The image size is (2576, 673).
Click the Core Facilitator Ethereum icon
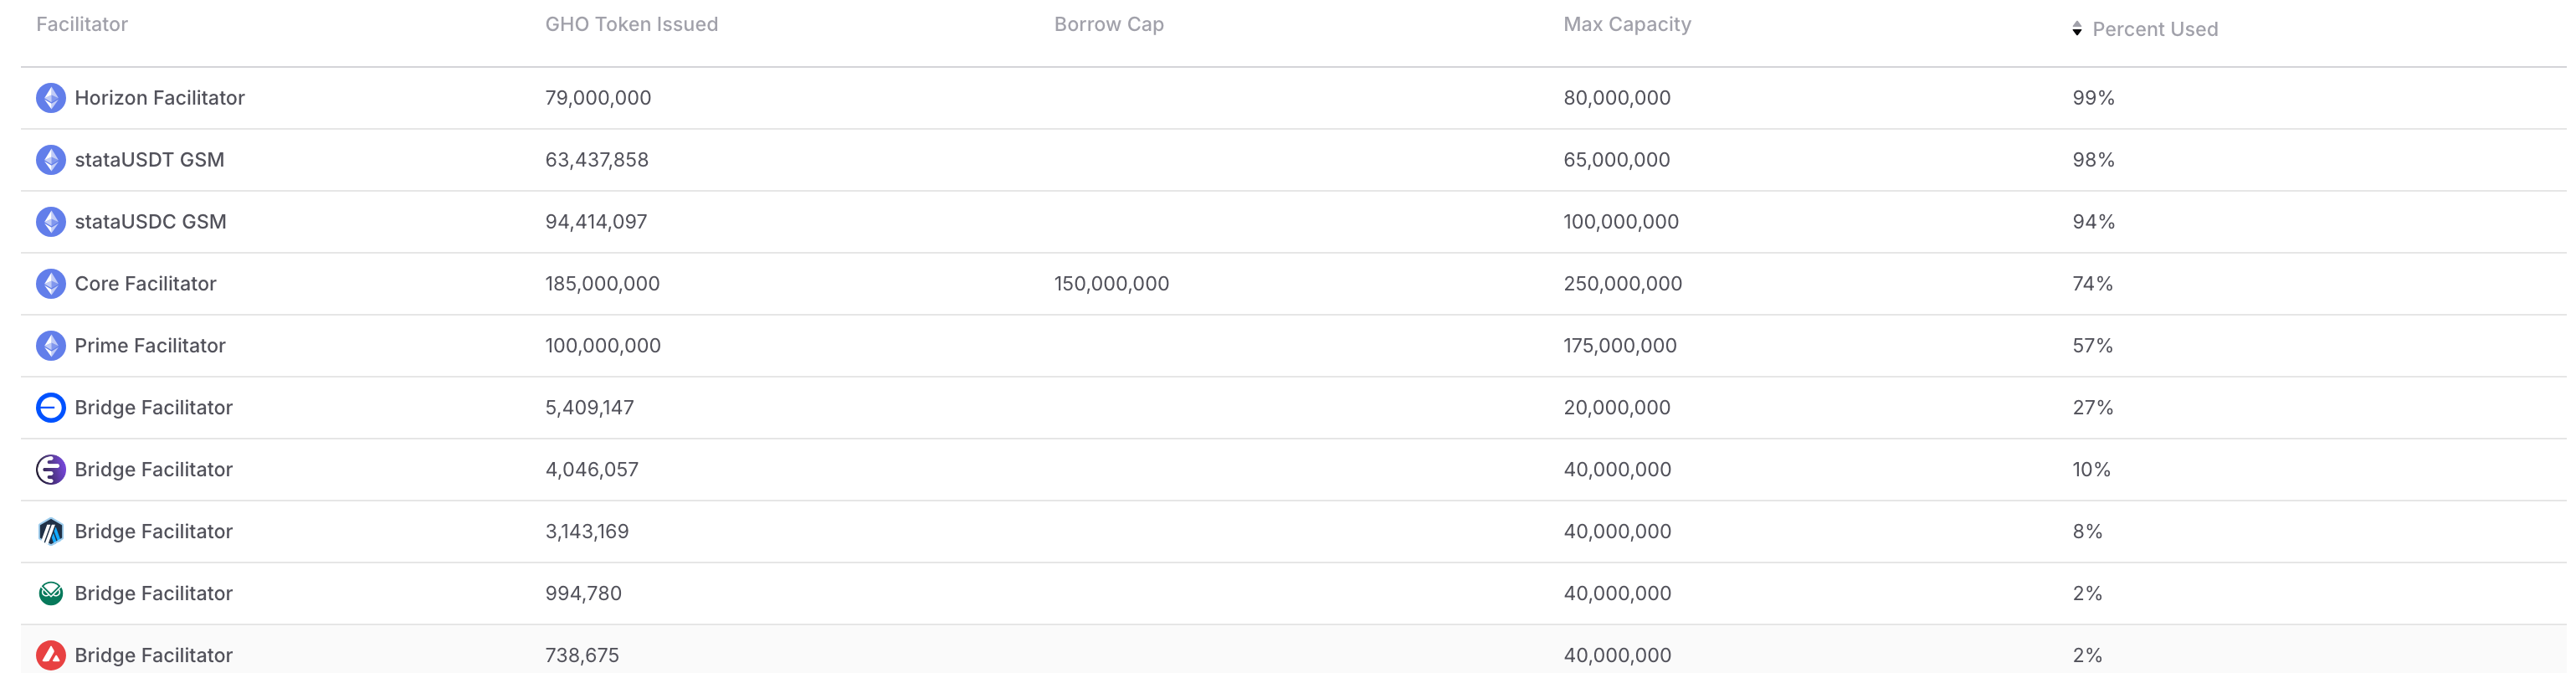tap(51, 284)
